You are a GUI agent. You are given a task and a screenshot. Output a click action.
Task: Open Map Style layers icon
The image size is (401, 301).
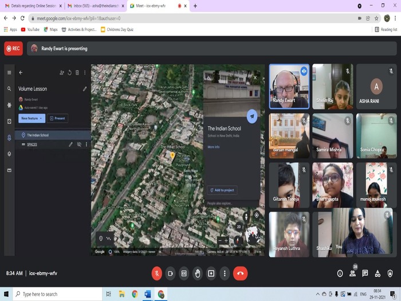click(x=9, y=154)
